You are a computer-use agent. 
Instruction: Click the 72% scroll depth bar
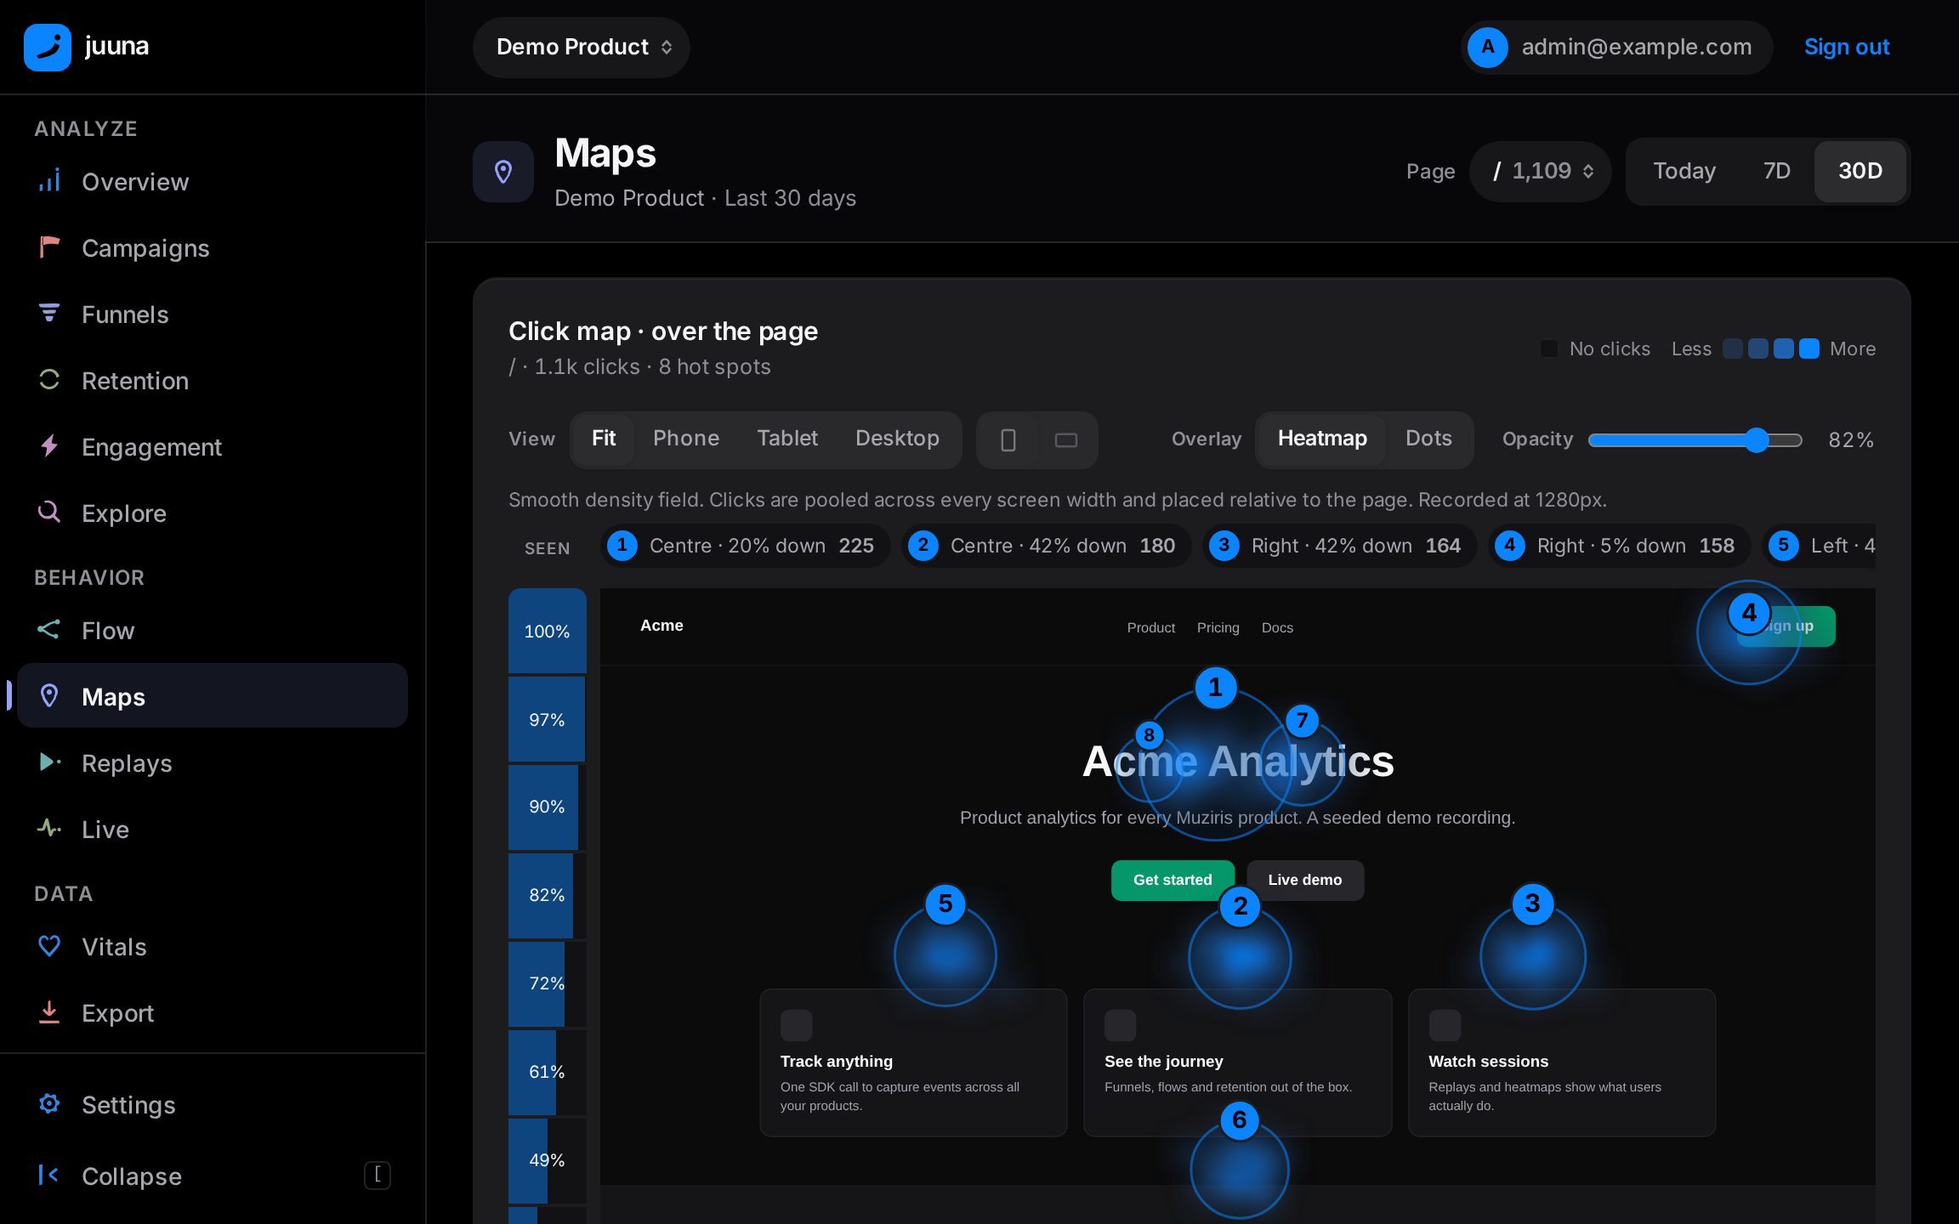pyautogui.click(x=548, y=983)
